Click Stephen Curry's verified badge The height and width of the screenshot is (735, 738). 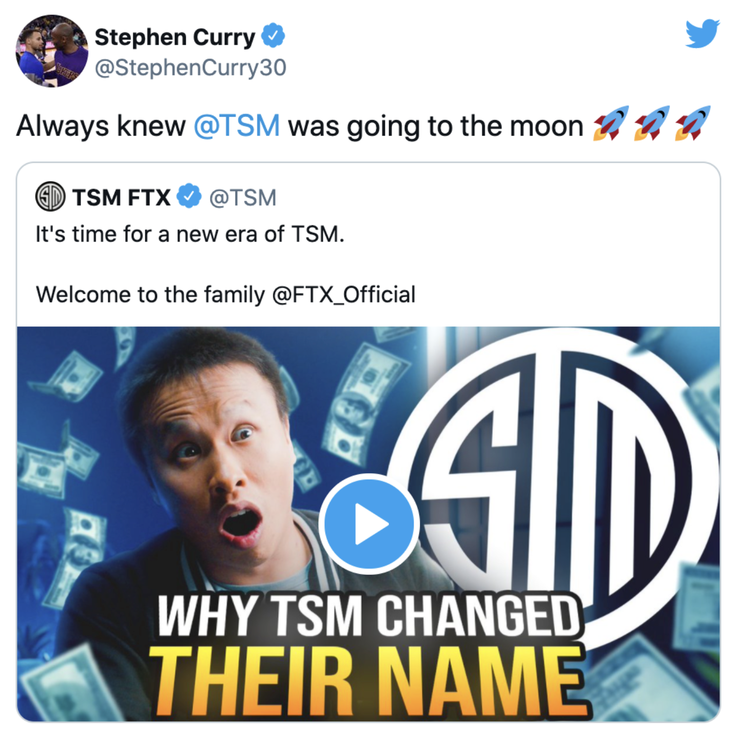coord(273,36)
